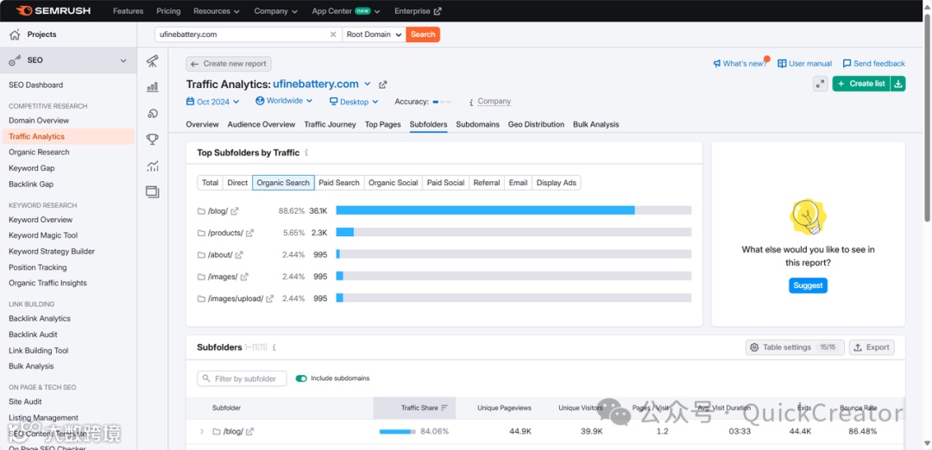Screen dimensions: 932x450
Task: Click the 84.06% traffic share bar
Action: [x=398, y=432]
